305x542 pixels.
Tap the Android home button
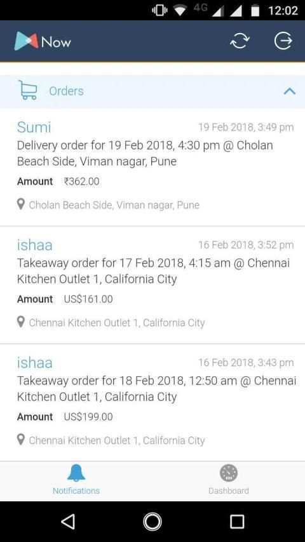(x=152, y=521)
